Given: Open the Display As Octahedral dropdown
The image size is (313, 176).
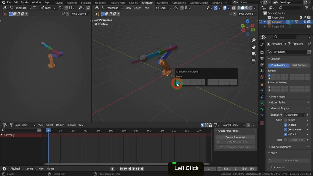Looking at the screenshot, I should pos(295,115).
